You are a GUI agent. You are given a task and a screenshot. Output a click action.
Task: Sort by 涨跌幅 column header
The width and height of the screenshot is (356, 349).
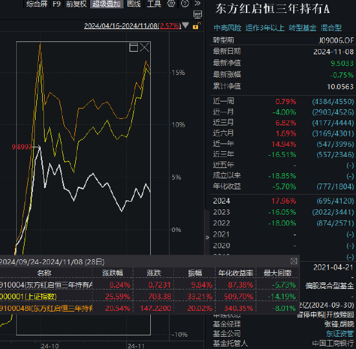click(x=113, y=273)
